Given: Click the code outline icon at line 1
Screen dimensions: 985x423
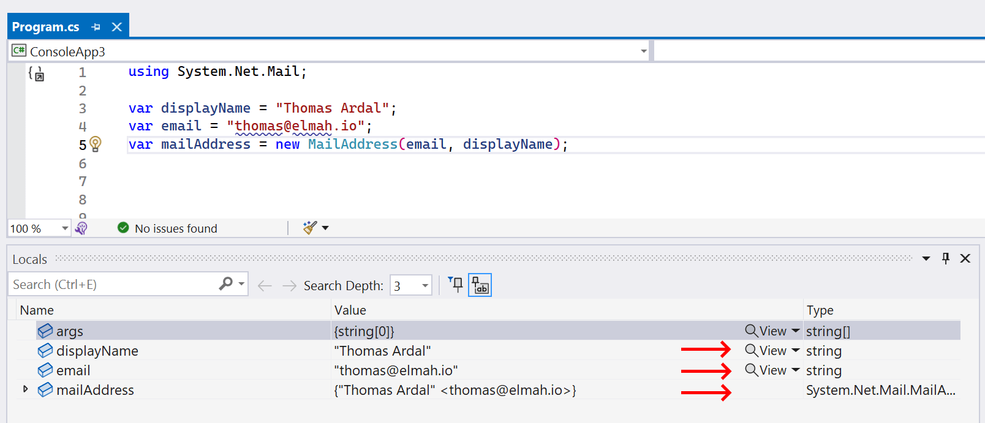Looking at the screenshot, I should pos(36,73).
